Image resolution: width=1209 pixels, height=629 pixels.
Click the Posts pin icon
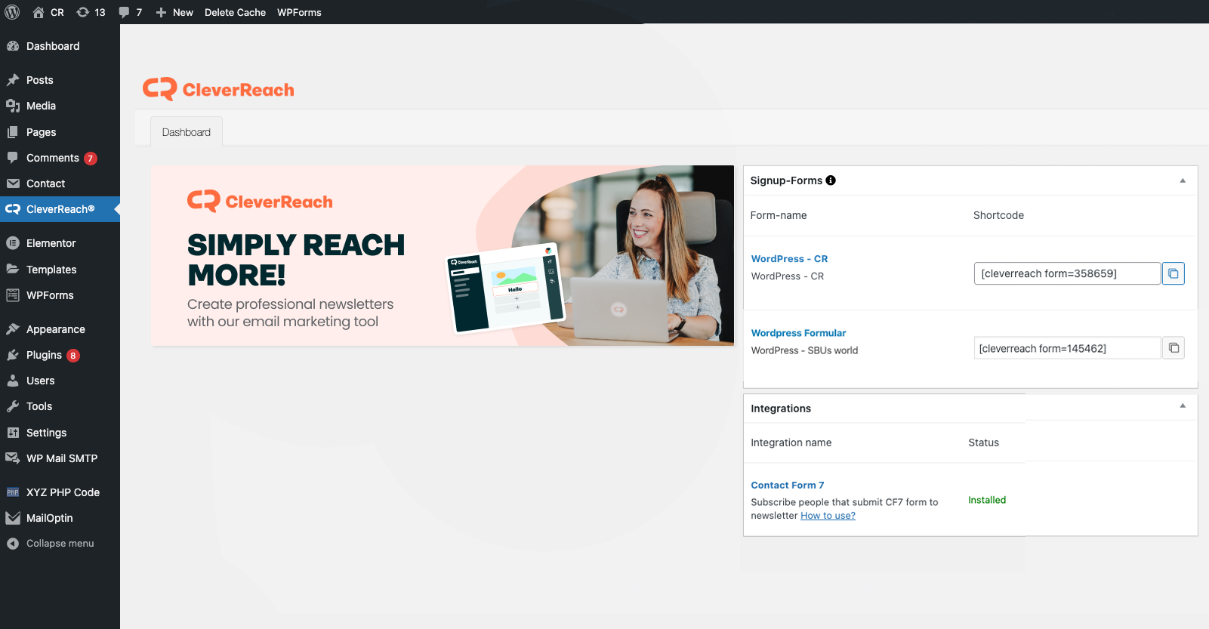(x=13, y=80)
